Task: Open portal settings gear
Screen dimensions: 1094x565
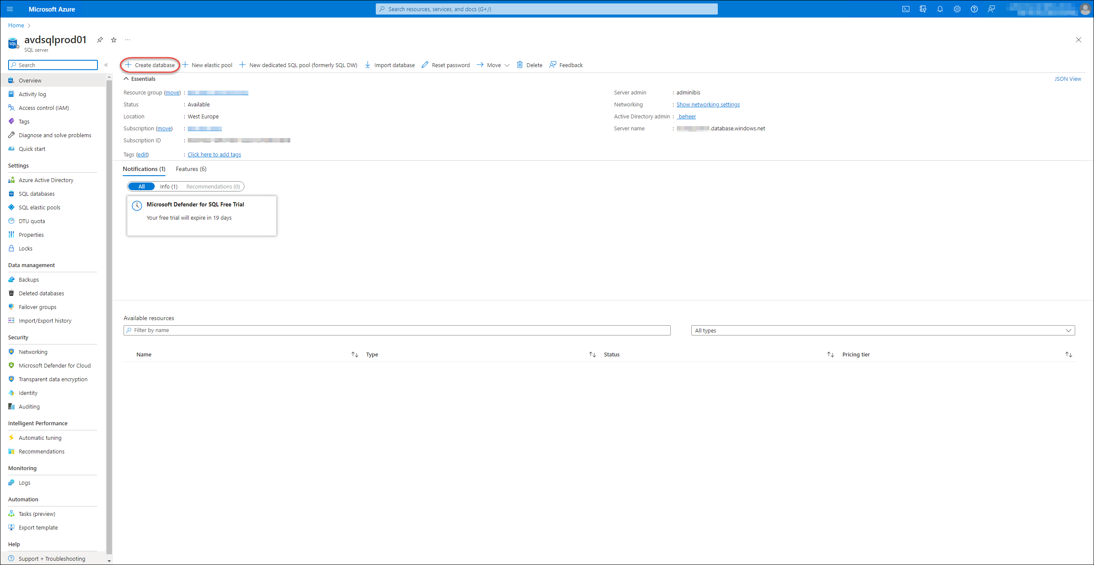Action: [x=957, y=9]
